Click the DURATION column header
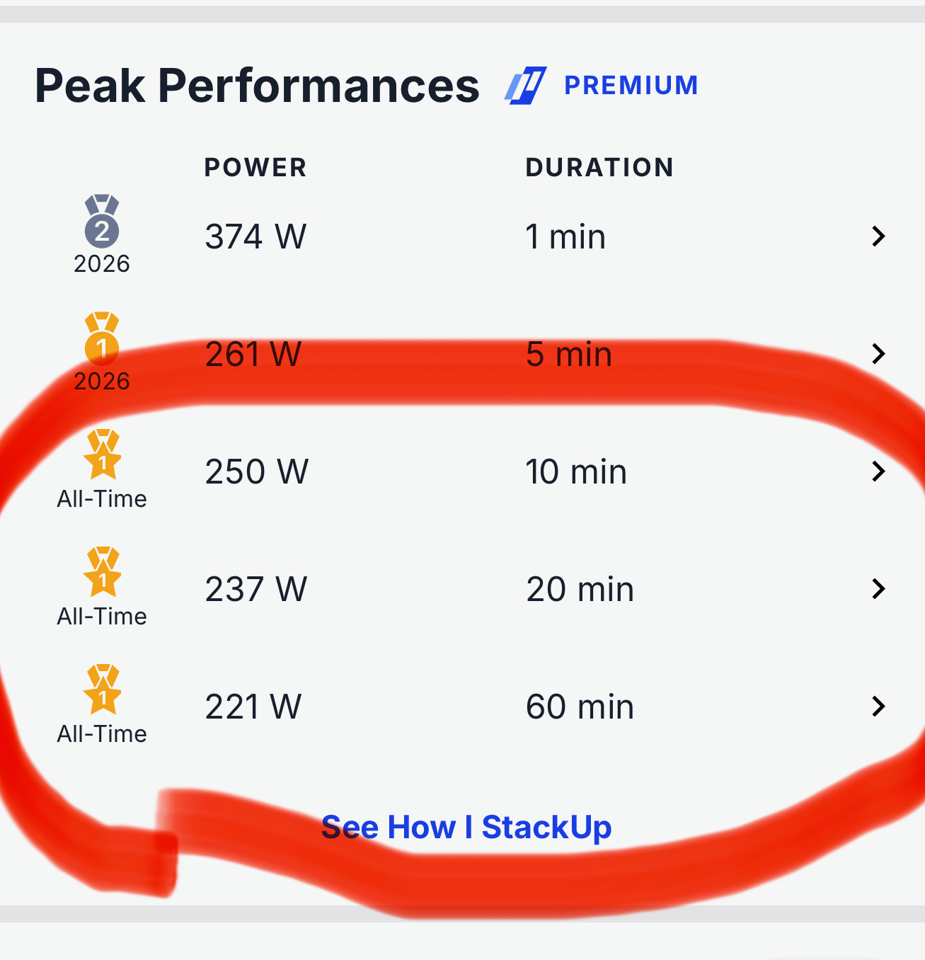Image resolution: width=925 pixels, height=960 pixels. coord(599,168)
